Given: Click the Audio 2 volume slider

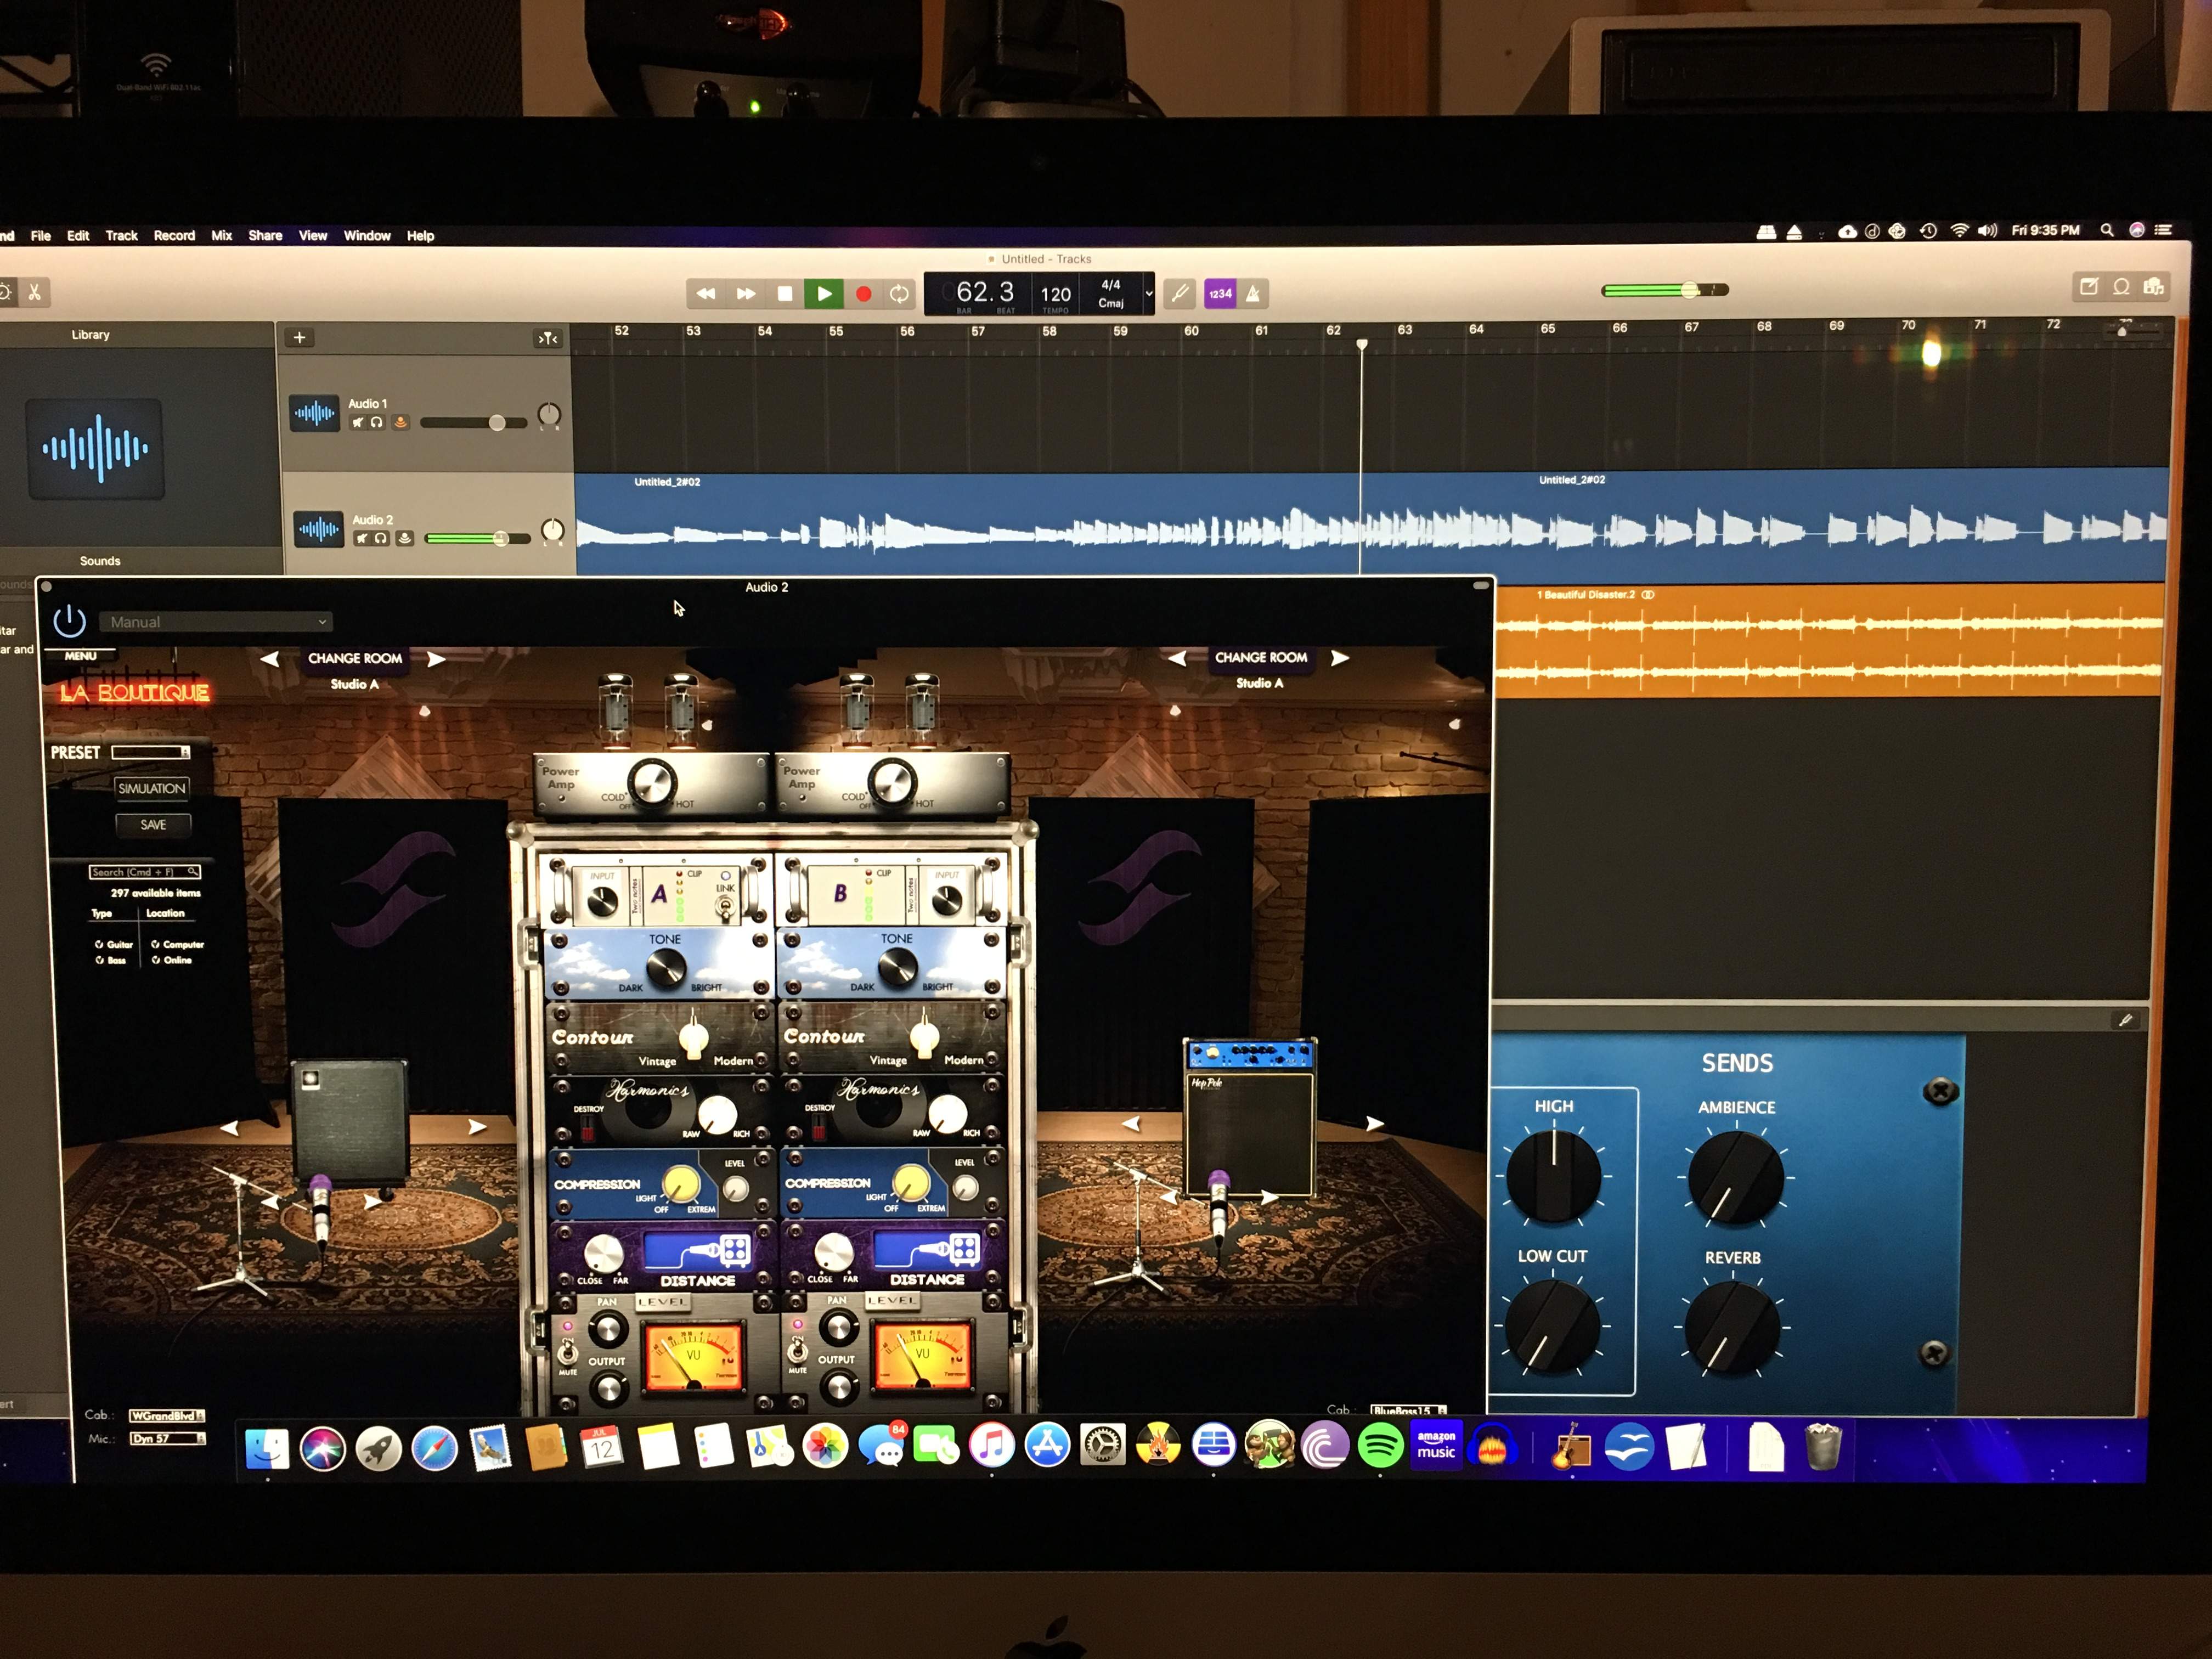Looking at the screenshot, I should 477,539.
